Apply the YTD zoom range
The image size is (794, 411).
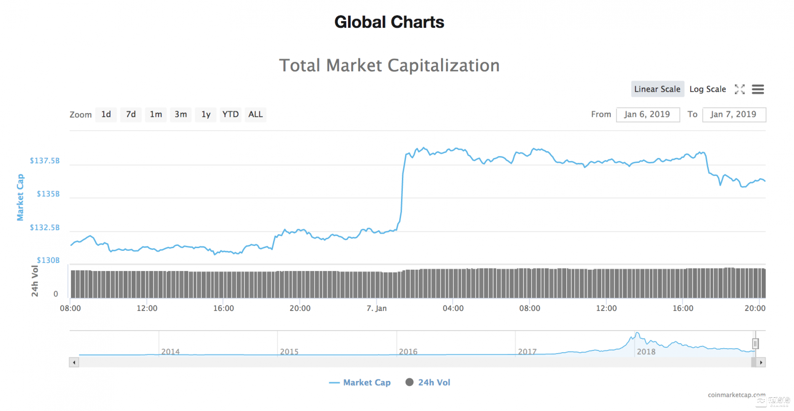(x=230, y=115)
